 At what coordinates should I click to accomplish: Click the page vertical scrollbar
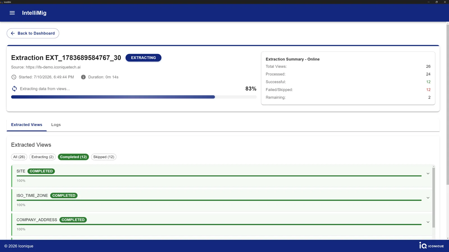(x=448, y=105)
